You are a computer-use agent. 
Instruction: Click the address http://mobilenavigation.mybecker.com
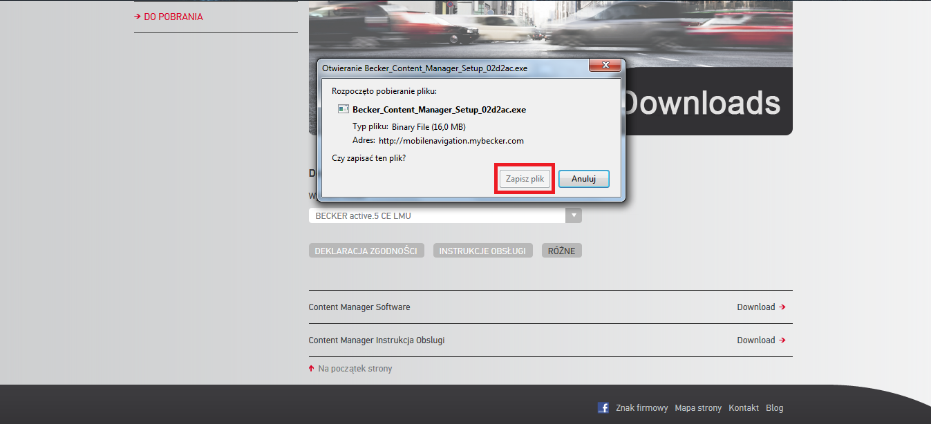click(x=451, y=141)
